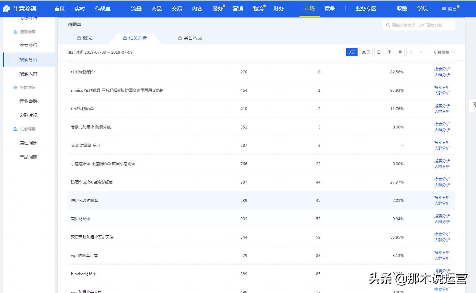This screenshot has width=476, height=293.
Task: Select the 周 granularity option
Action: click(x=389, y=52)
